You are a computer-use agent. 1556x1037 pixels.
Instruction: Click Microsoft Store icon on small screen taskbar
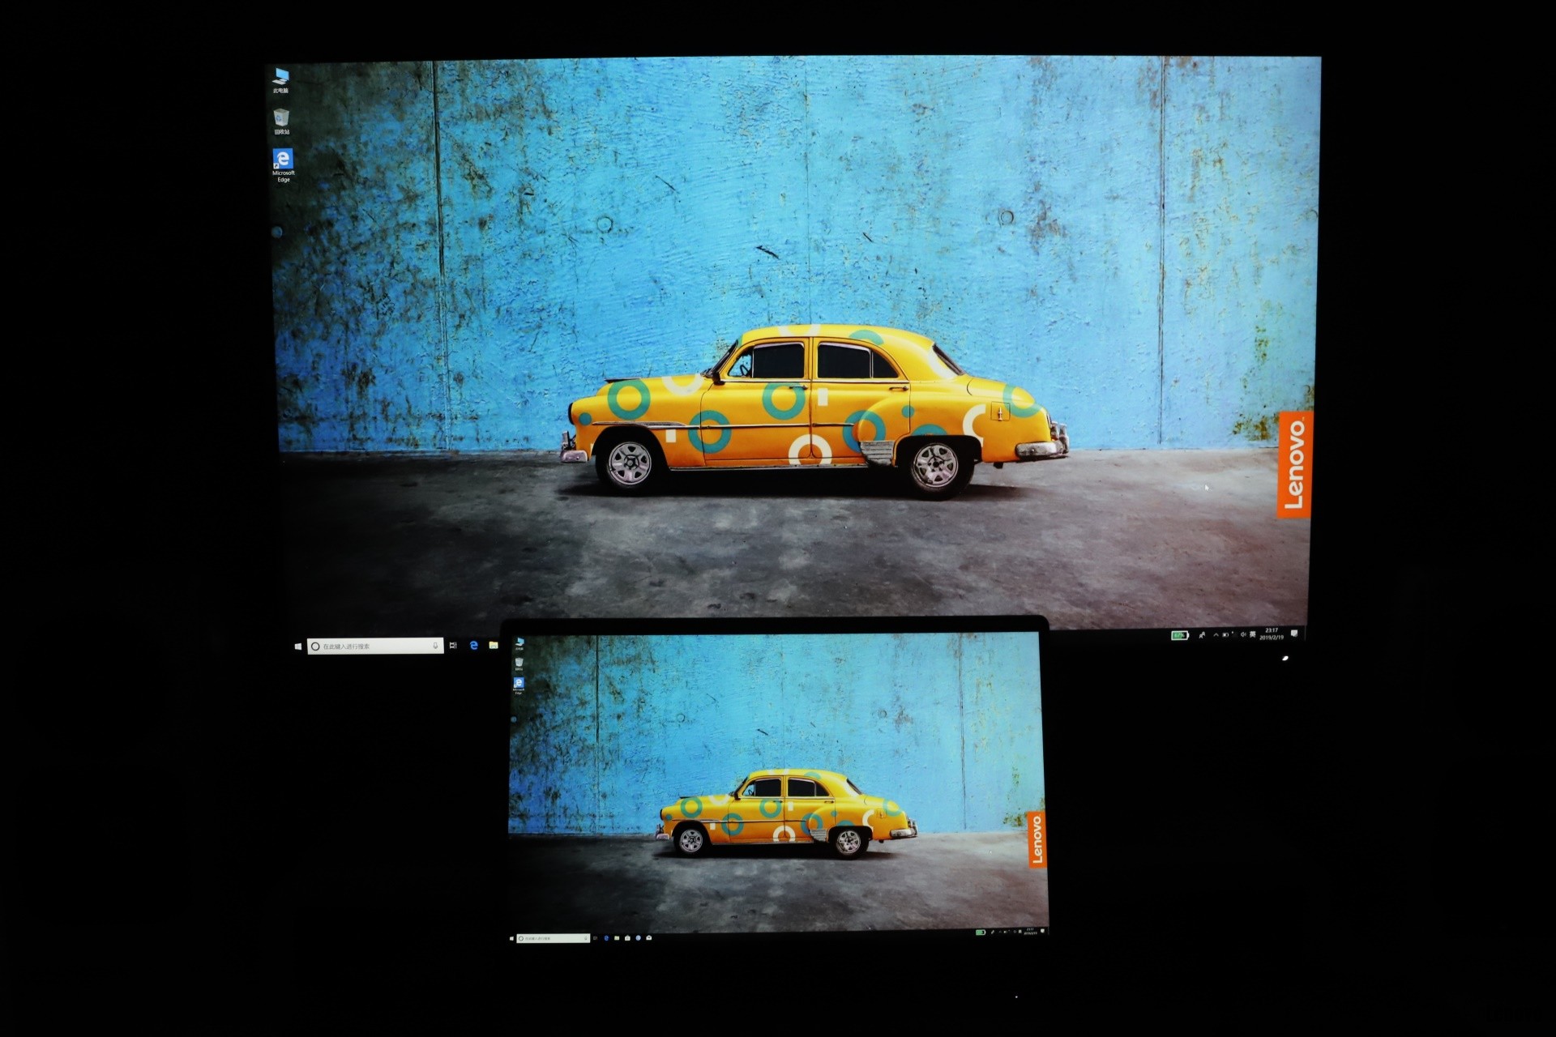coord(627,938)
